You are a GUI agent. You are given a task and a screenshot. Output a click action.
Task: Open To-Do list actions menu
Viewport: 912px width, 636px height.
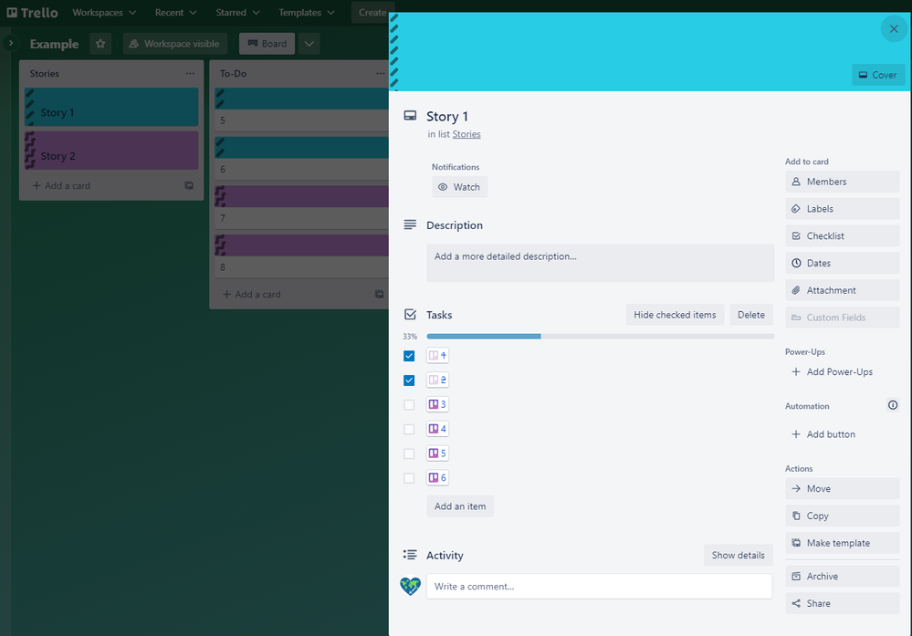[380, 73]
